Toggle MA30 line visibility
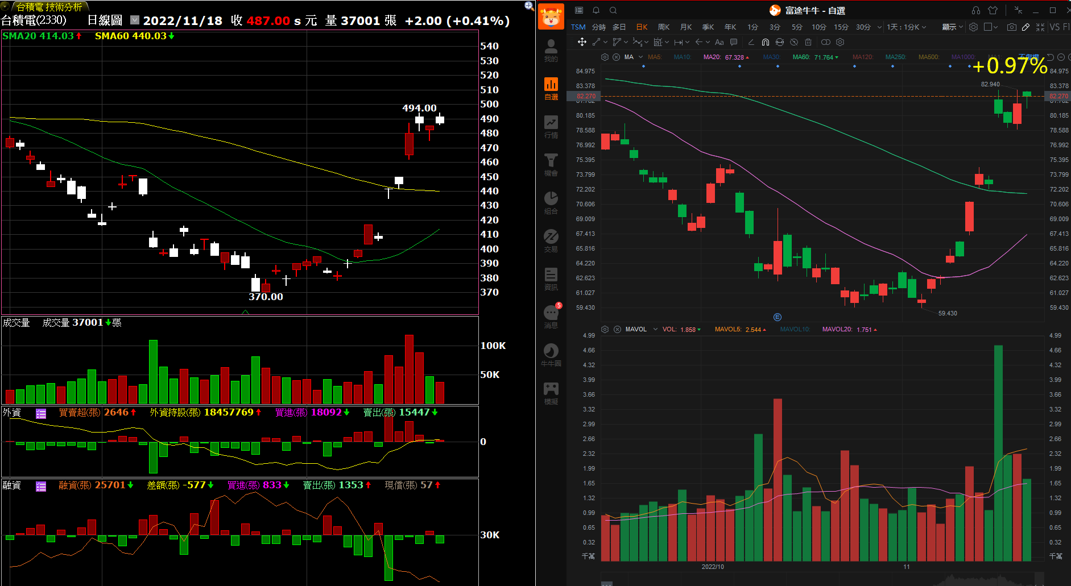 point(772,57)
